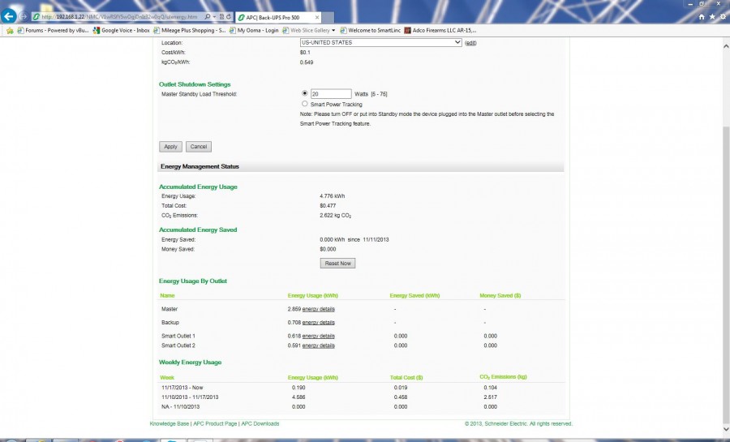Image resolution: width=730 pixels, height=442 pixels.
Task: Open Favorites via the star icon
Action: [711, 16]
